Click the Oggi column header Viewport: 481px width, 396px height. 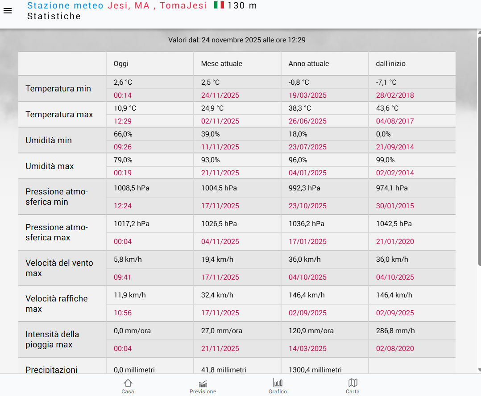point(121,64)
